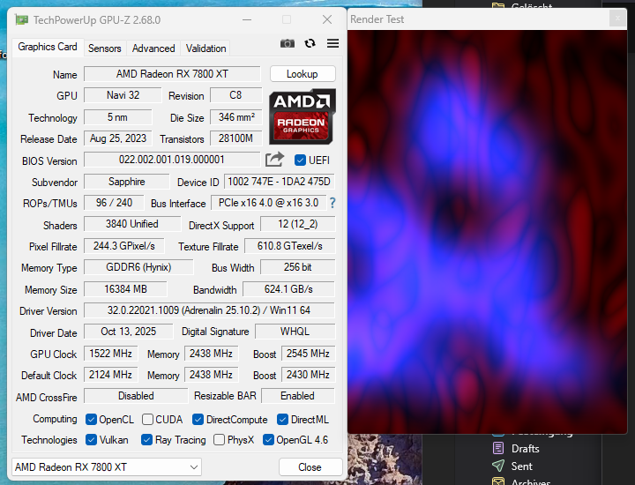
Task: Click the Default Clock value 2124 MHz
Action: [110, 375]
